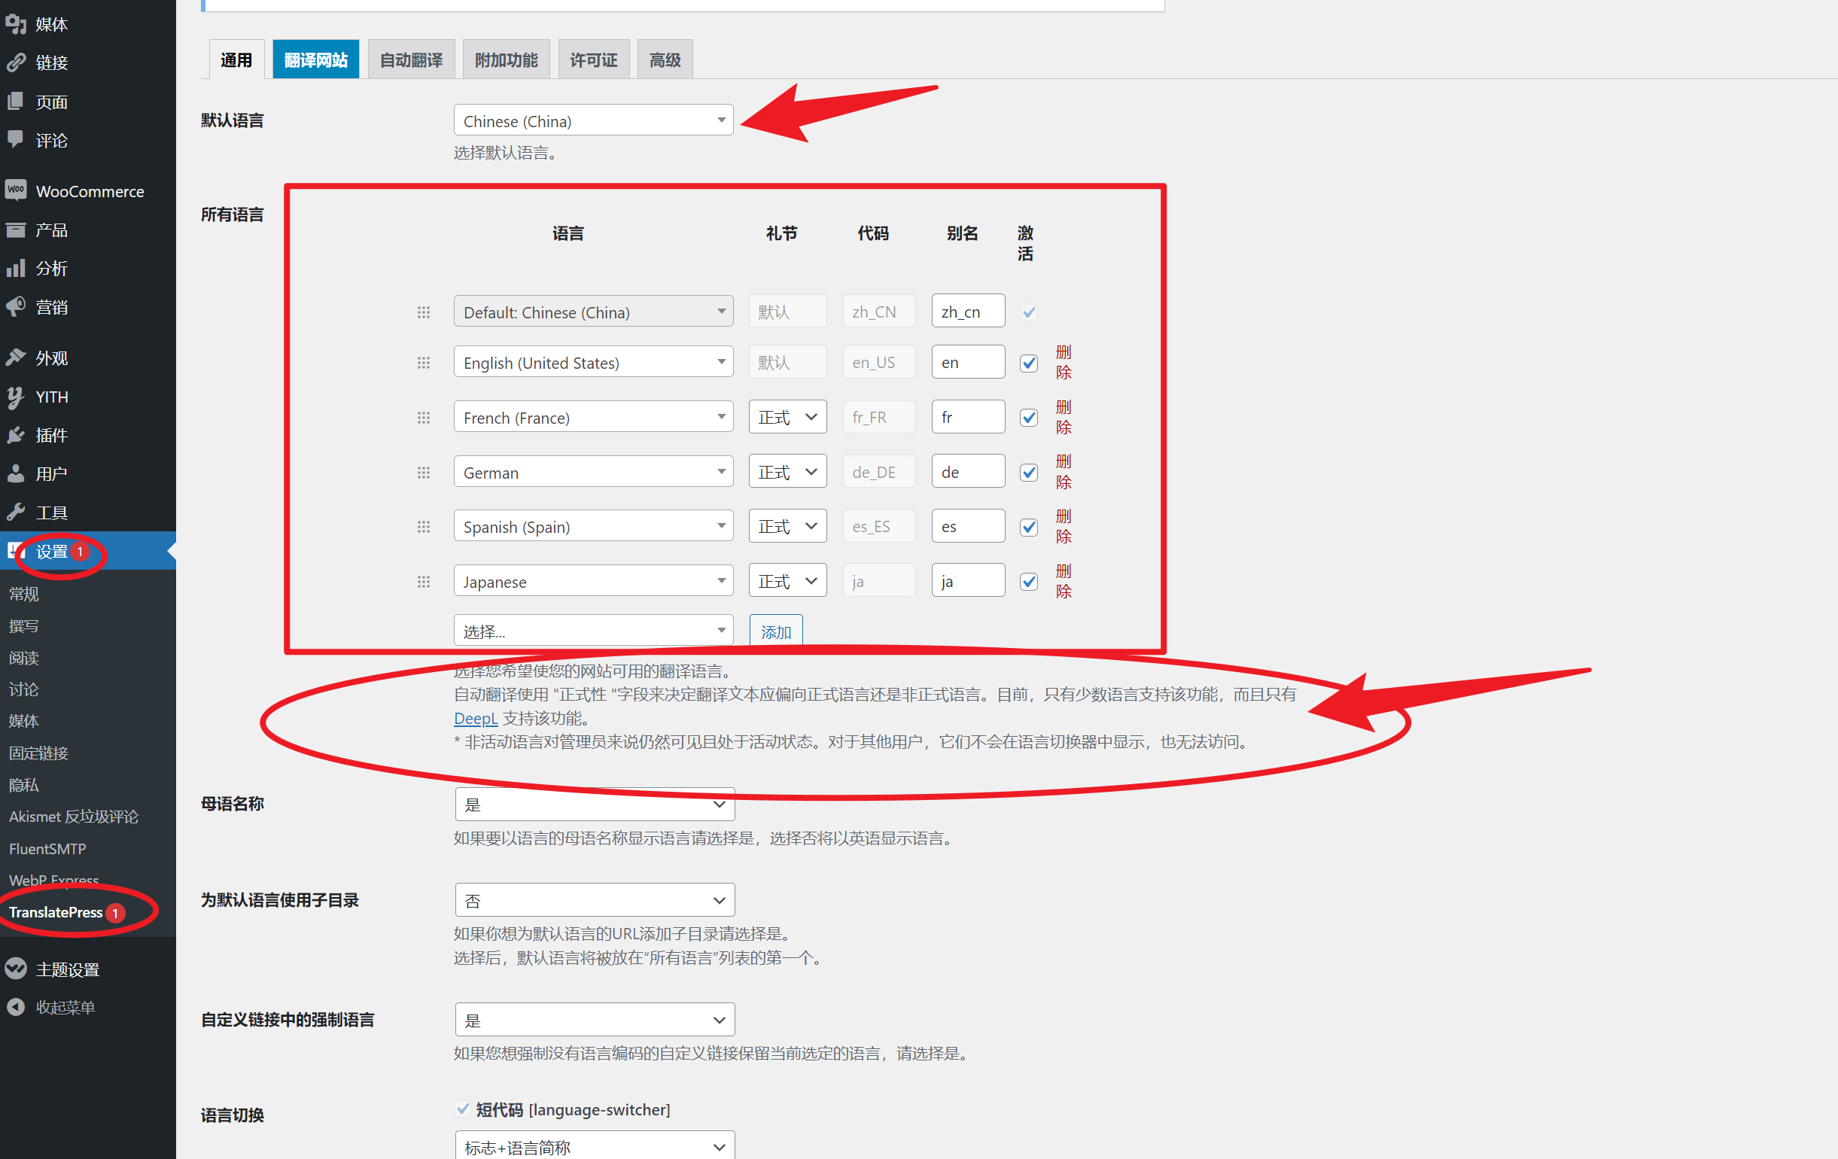The image size is (1838, 1159).
Task: Open the 分析 sidebar icon
Action: 16,268
